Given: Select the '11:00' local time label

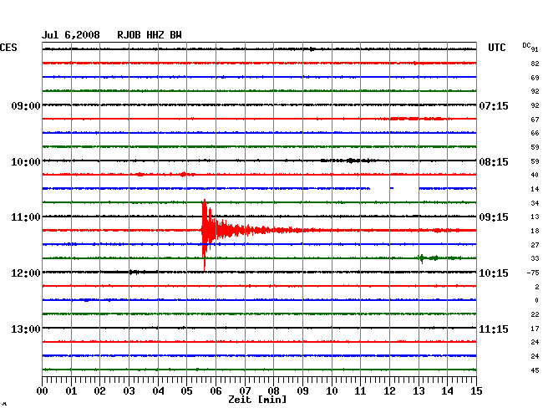Looking at the screenshot, I should [26, 217].
